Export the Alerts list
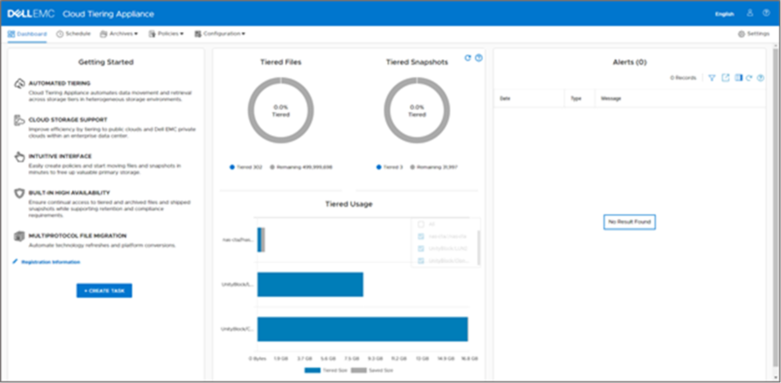Viewport: 781px width, 383px height. click(x=726, y=78)
